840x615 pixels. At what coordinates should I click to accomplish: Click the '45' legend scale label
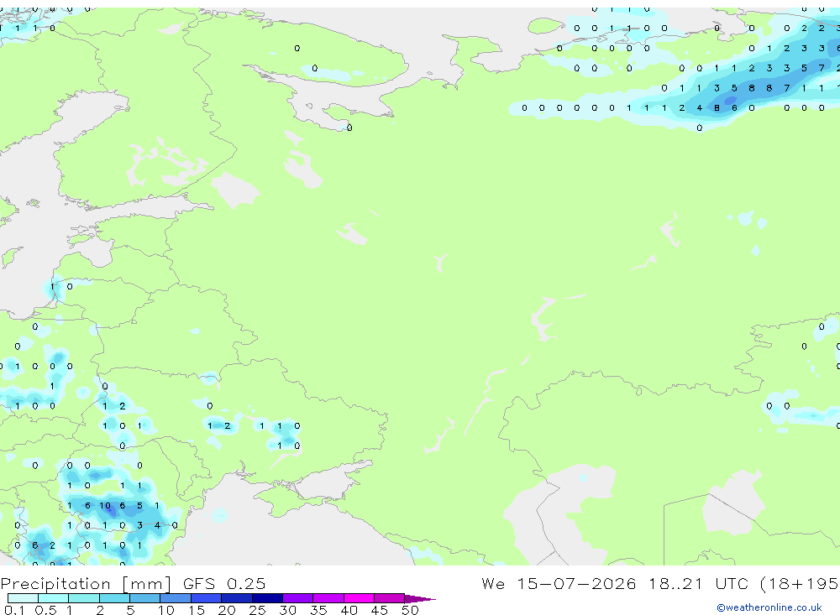(380, 610)
